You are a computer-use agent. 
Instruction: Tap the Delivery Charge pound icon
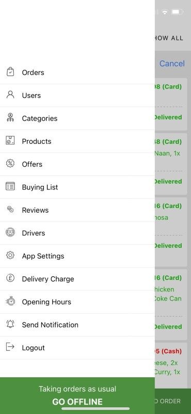tap(10, 278)
